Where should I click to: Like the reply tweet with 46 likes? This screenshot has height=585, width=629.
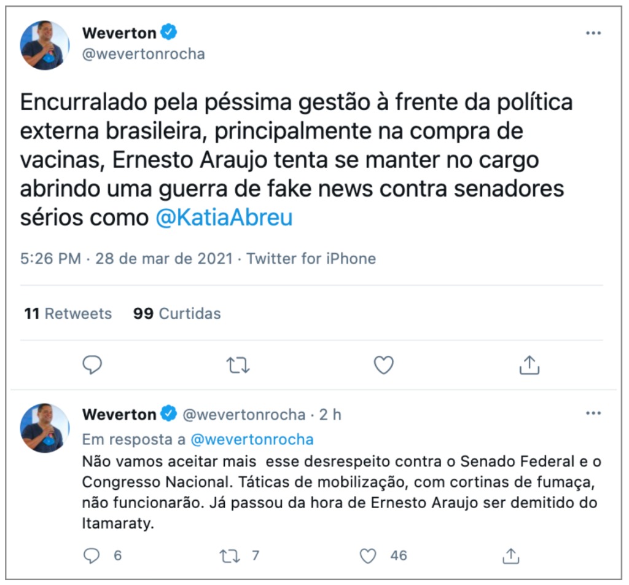click(x=368, y=556)
